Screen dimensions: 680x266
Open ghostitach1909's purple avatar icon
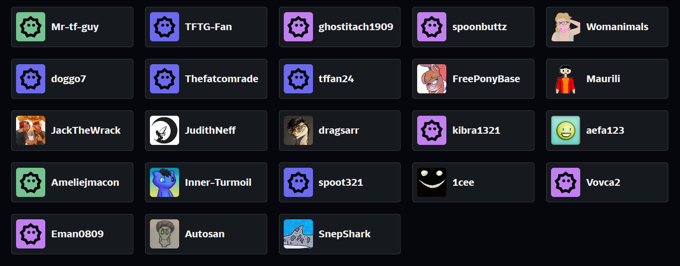[x=298, y=27]
